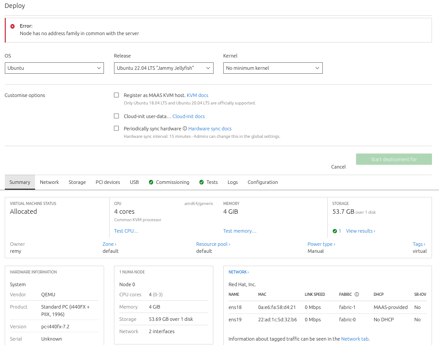The width and height of the screenshot is (439, 345).
Task: Click the red error icon in the alert
Action: 12,26
